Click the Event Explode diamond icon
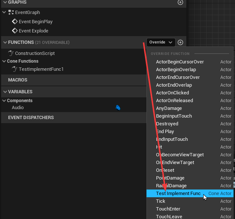This screenshot has height=219, width=235. point(15,31)
